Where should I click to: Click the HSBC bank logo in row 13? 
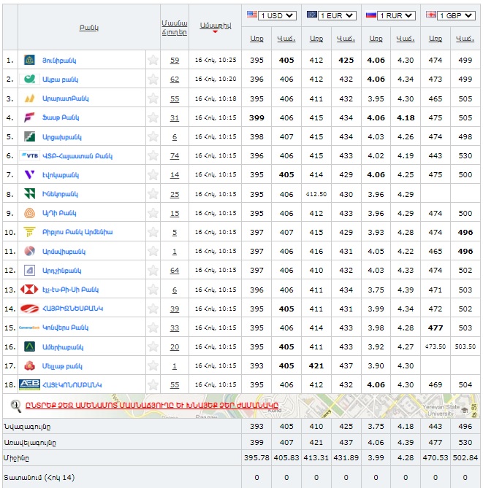click(x=29, y=290)
